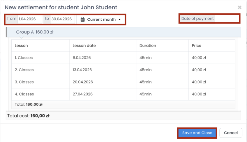This screenshot has height=142, width=247.
Task: Click the Lesson column header
Action: click(x=21, y=46)
